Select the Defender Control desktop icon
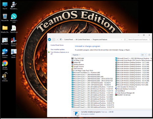The height and width of the screenshot is (119, 153). point(5,53)
